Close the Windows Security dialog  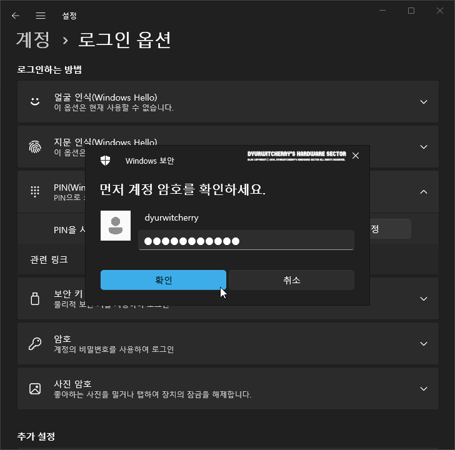click(356, 156)
